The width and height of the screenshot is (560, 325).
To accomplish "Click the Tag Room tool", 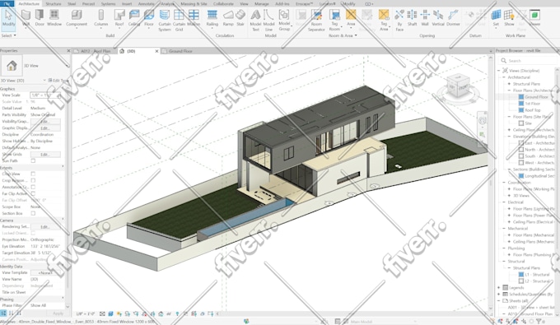I will coord(334,21).
